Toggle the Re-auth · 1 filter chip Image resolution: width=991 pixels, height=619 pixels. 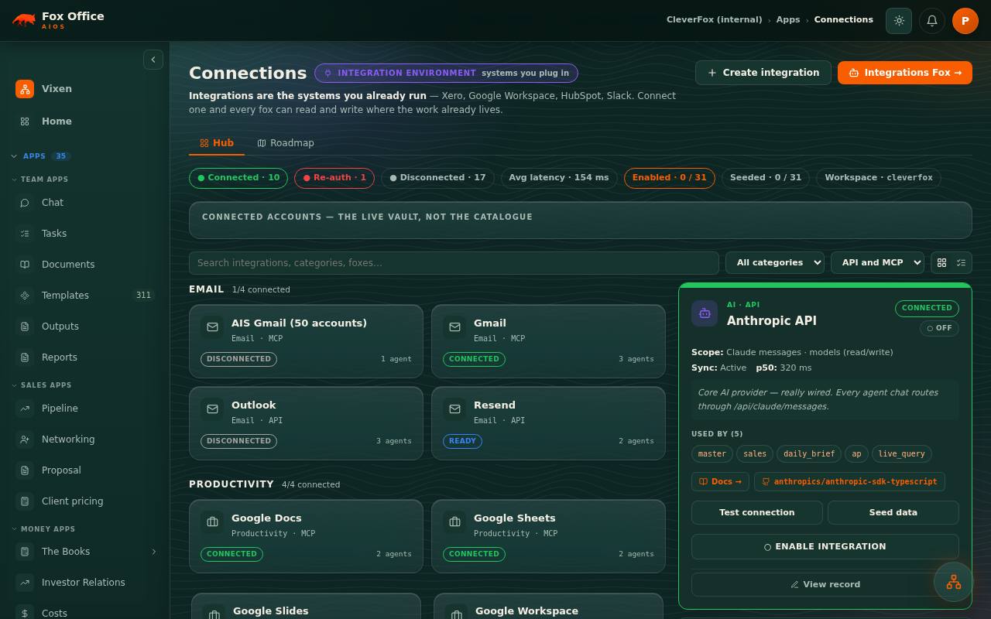point(334,178)
